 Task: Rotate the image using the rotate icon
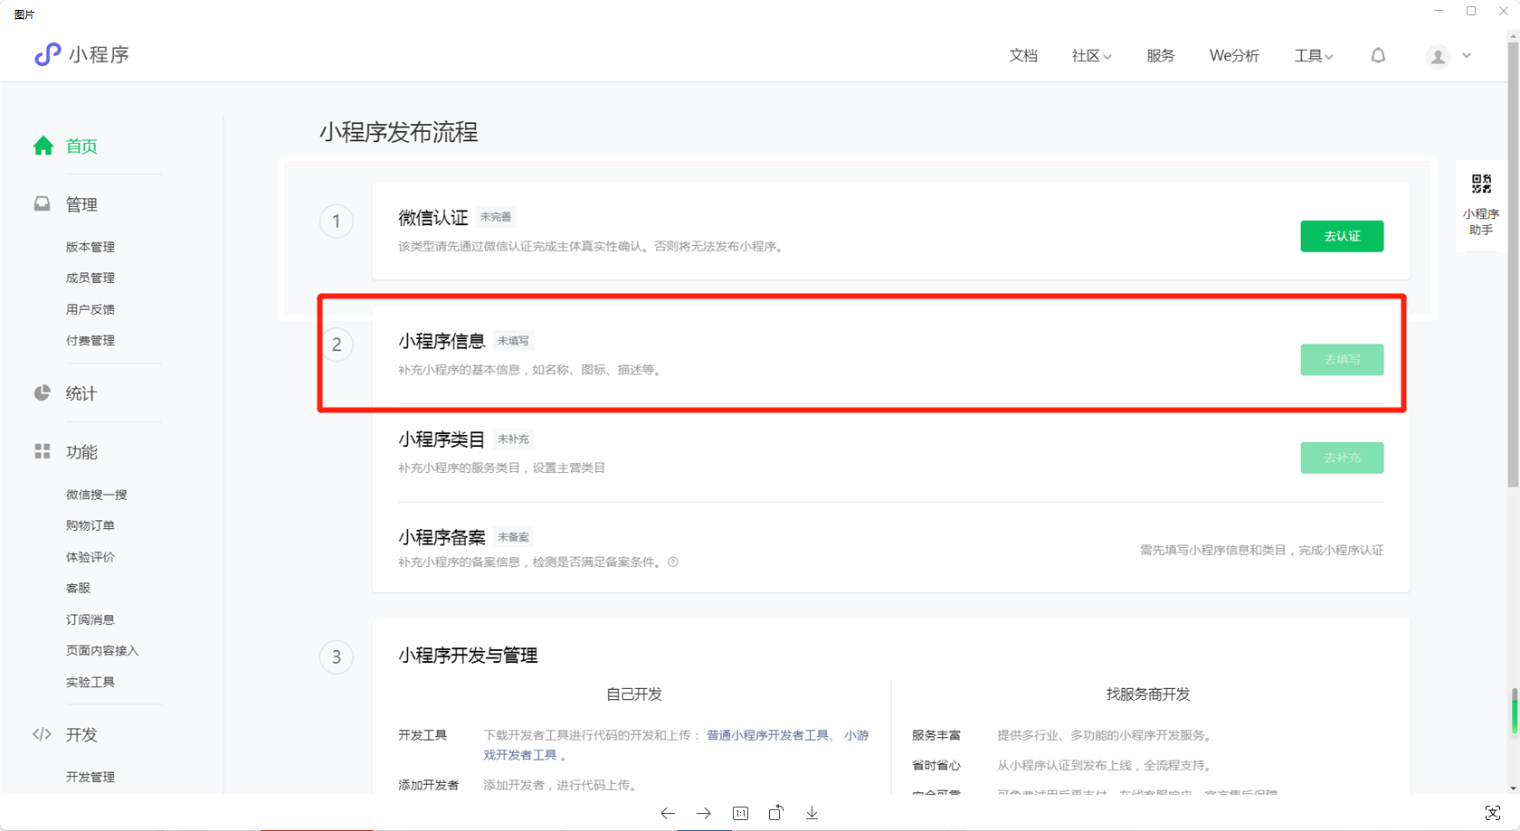pyautogui.click(x=776, y=813)
